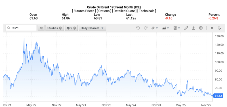Click the CB*1 symbol search field
Image resolution: width=227 pixels, height=107 pixels.
21,28
